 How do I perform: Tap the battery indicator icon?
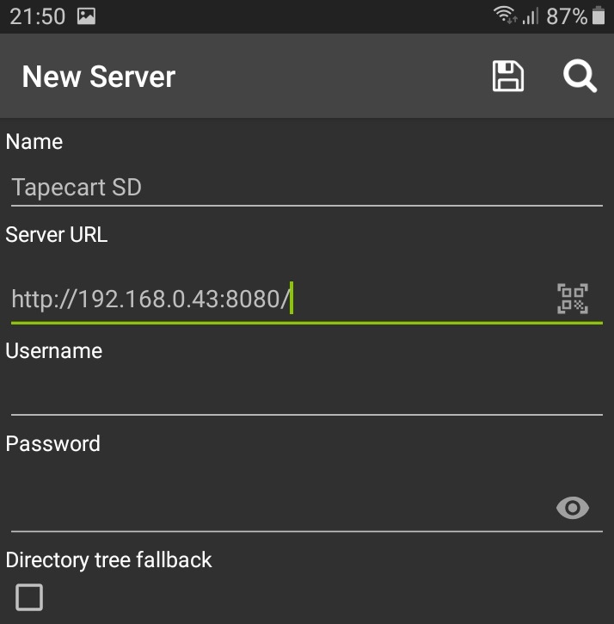[x=599, y=15]
